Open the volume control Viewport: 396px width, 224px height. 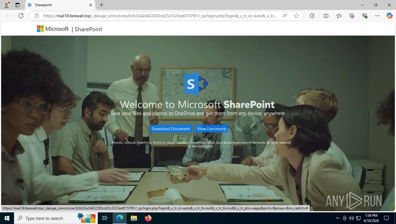tap(351, 218)
